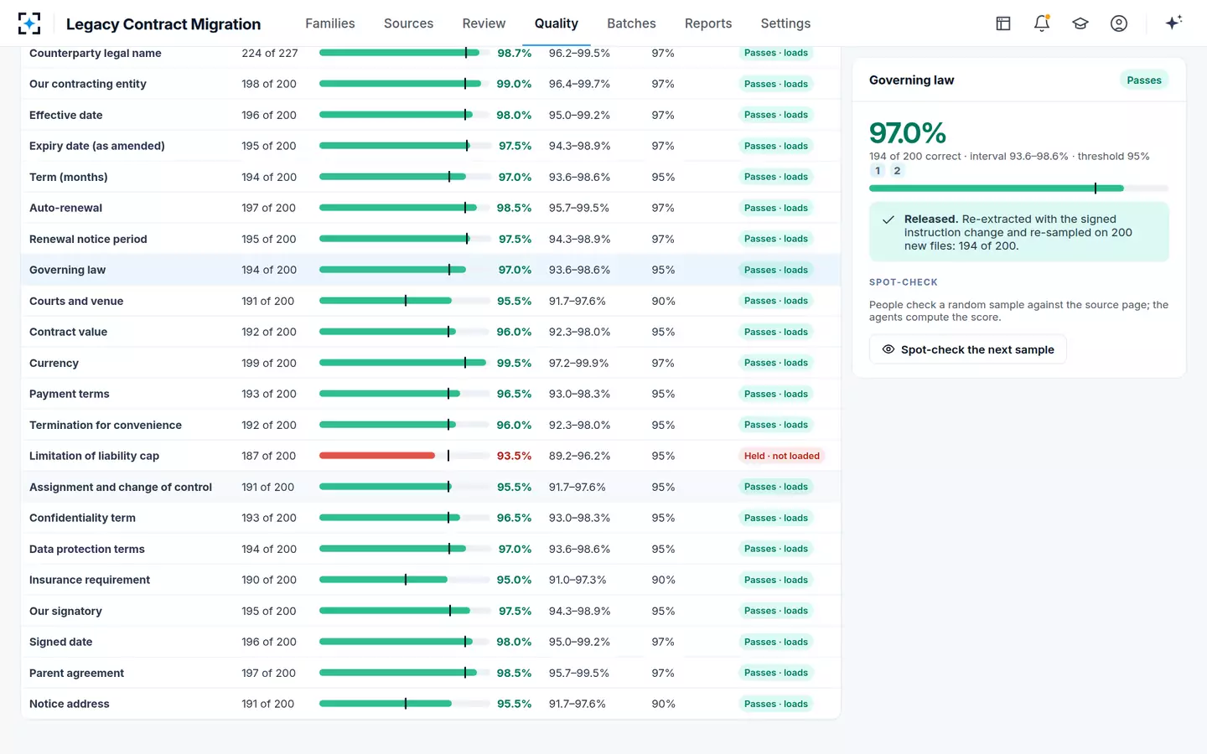Switch to the Review tab

tap(484, 23)
